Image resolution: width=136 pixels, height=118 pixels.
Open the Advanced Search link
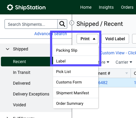coord(51,34)
